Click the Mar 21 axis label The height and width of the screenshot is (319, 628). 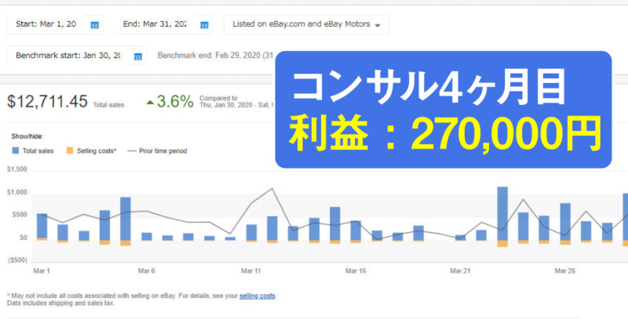(x=460, y=270)
